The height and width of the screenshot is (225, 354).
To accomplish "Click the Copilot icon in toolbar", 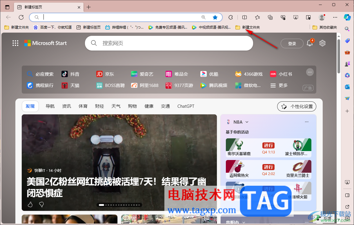I will point(347,17).
